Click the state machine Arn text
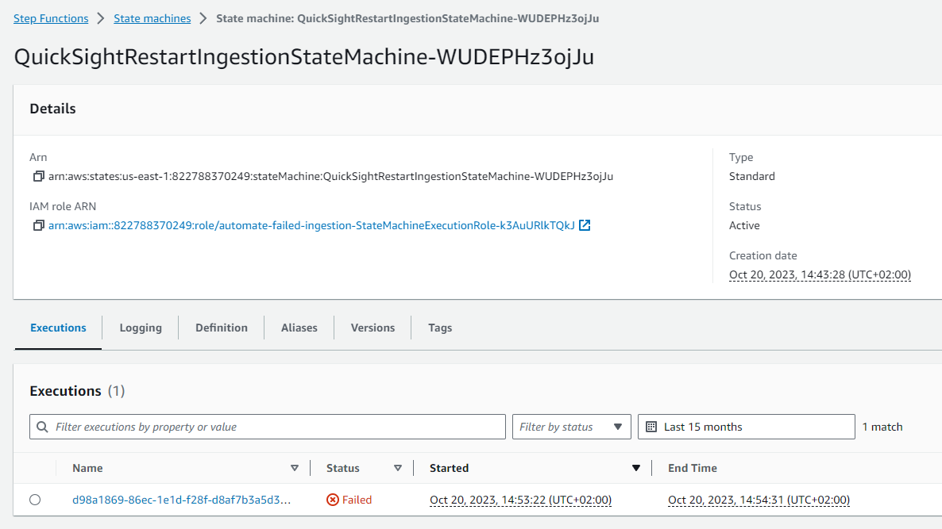The width and height of the screenshot is (942, 529). coord(330,176)
